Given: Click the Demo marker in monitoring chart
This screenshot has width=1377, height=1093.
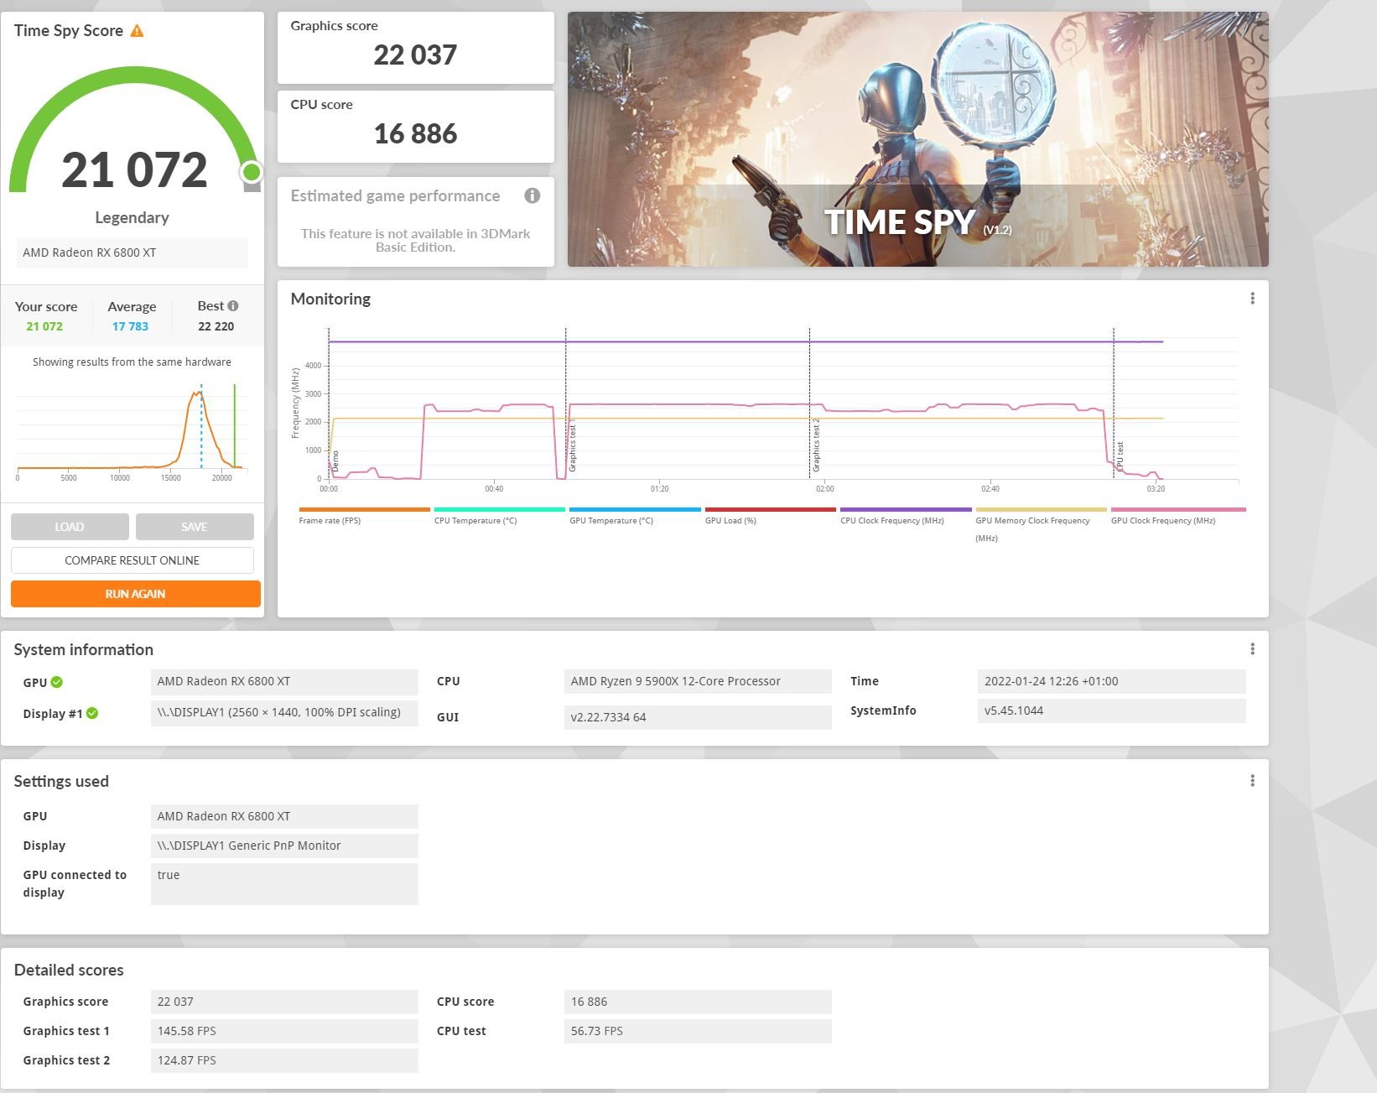Looking at the screenshot, I should 335,460.
